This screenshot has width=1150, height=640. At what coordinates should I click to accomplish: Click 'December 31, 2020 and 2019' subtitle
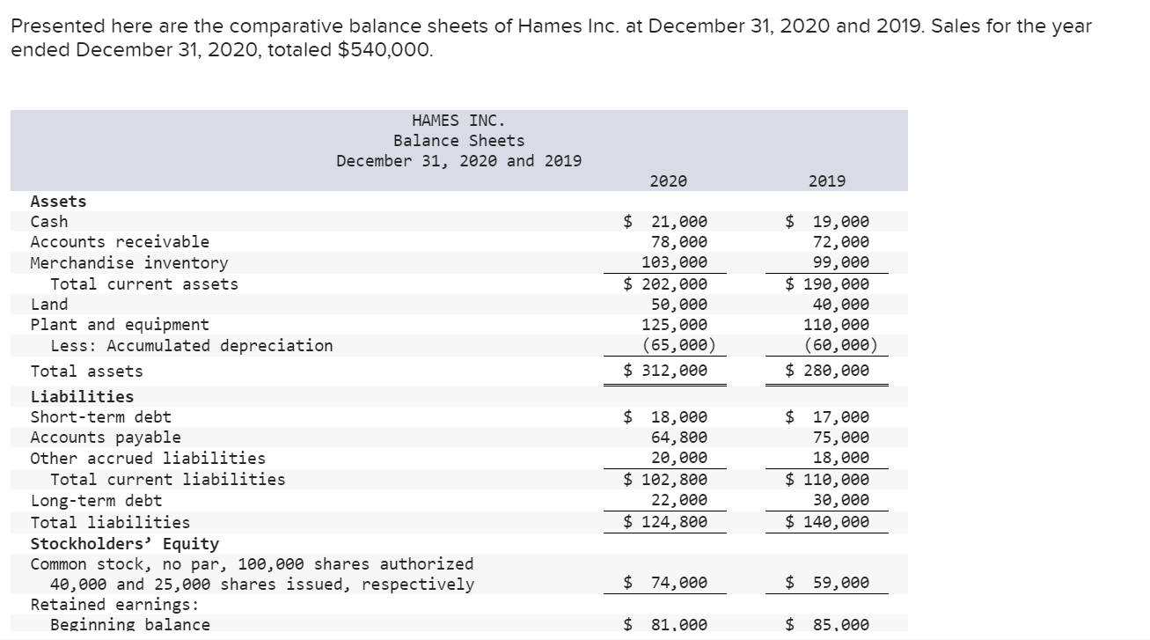(458, 161)
